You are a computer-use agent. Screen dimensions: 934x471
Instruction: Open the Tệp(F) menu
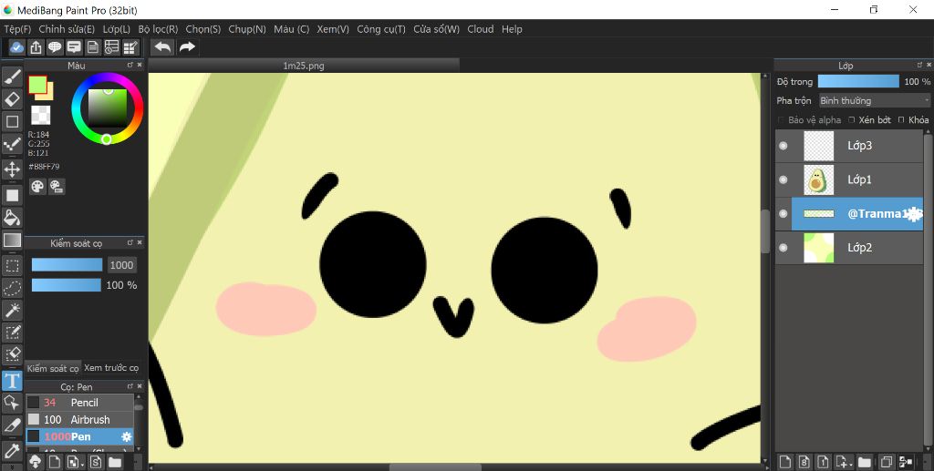(x=17, y=29)
